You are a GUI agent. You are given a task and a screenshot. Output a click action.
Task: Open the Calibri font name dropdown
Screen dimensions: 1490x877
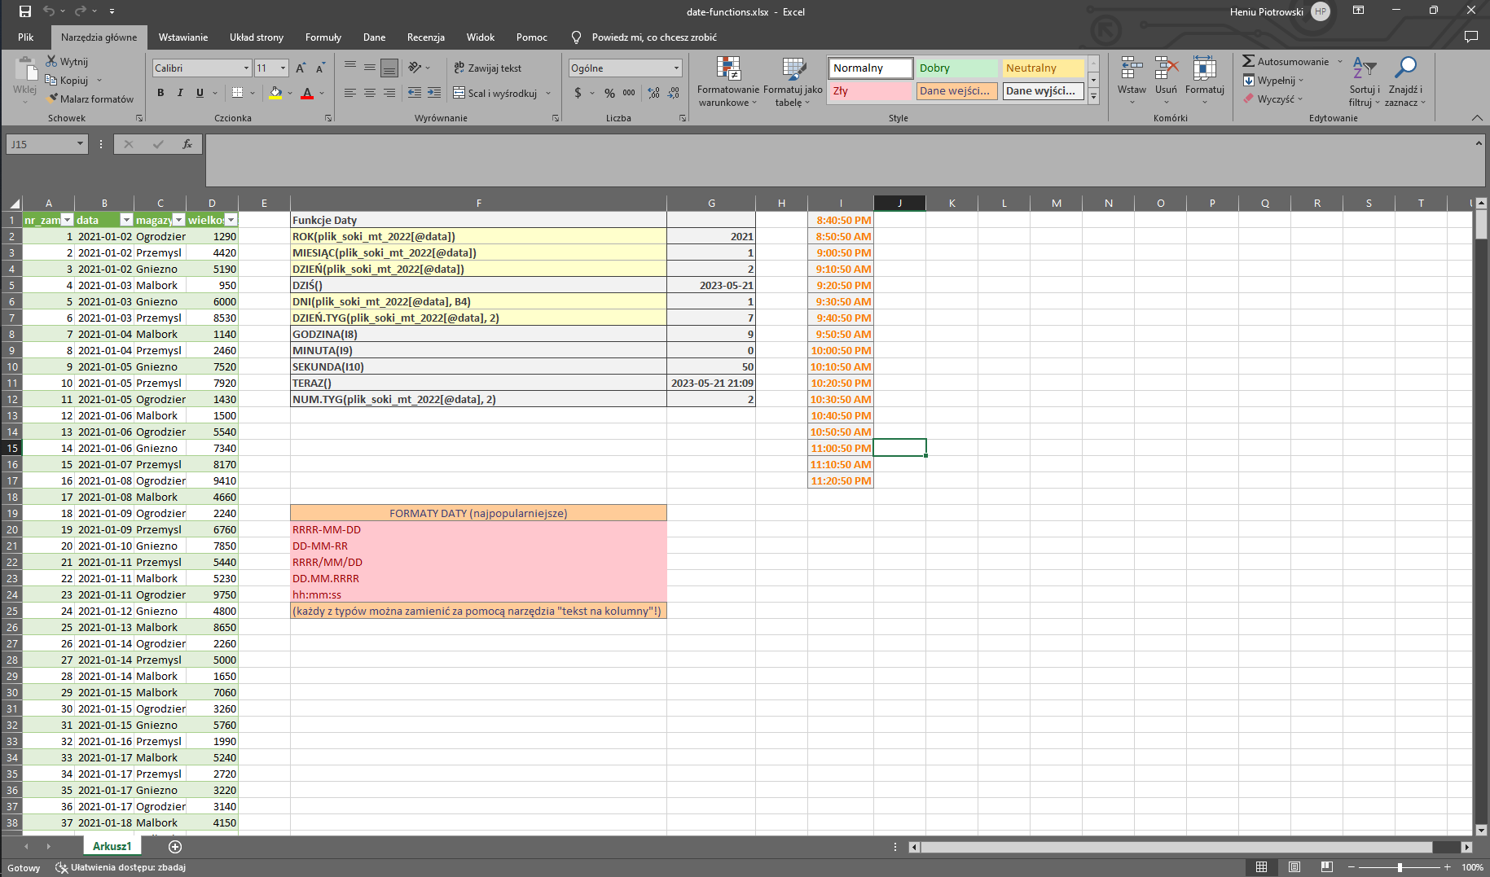[246, 68]
